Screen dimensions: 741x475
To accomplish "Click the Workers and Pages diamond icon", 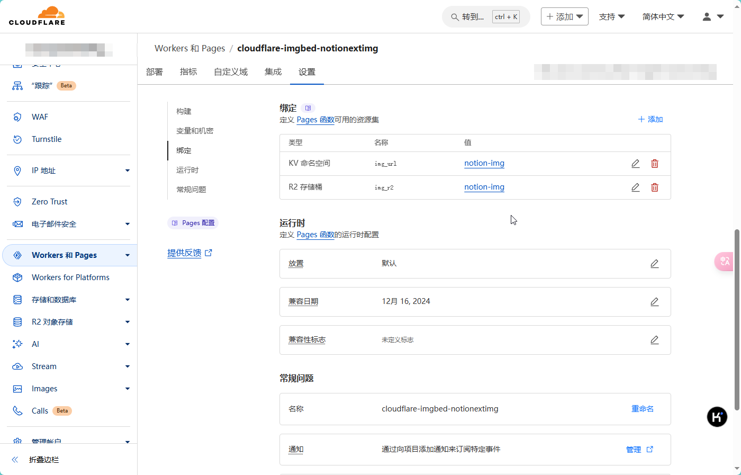I will (17, 255).
